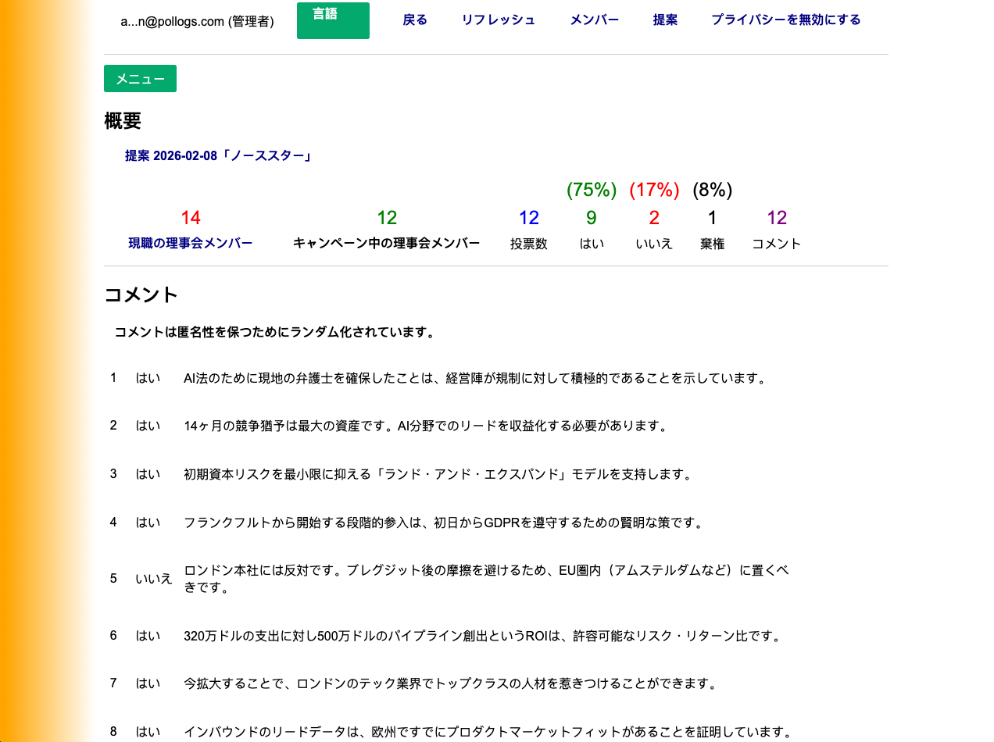Click the メニュー button
Image resolution: width=994 pixels, height=742 pixels.
140,78
